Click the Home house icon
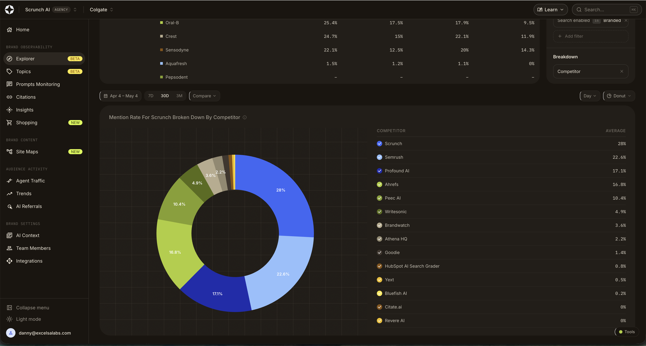Screen dimensions: 646x346 click(10, 30)
